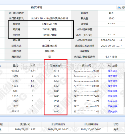Click the VGM码头称重 label
This screenshot has width=125, height=134.
[x=84, y=29]
